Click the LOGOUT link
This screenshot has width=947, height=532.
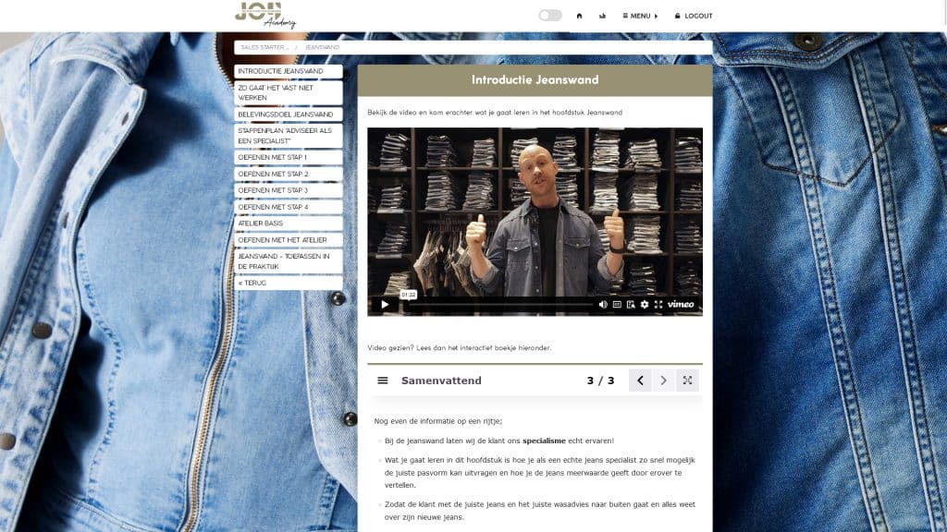(x=694, y=16)
